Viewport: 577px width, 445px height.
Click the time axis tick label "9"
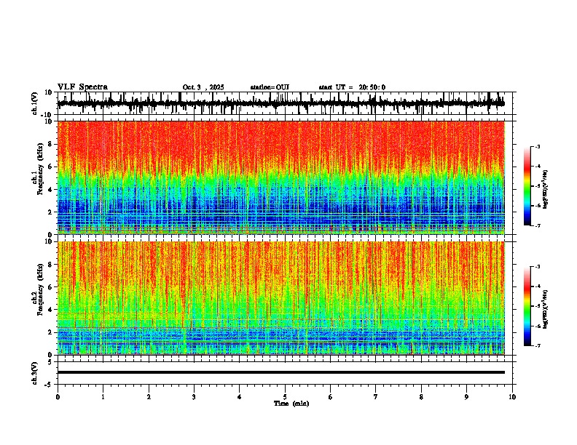click(466, 397)
